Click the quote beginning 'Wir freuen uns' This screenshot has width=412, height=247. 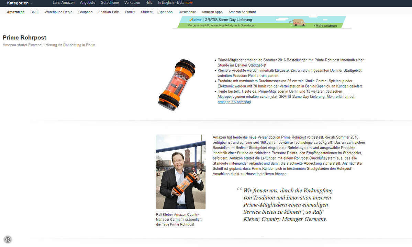(x=288, y=205)
